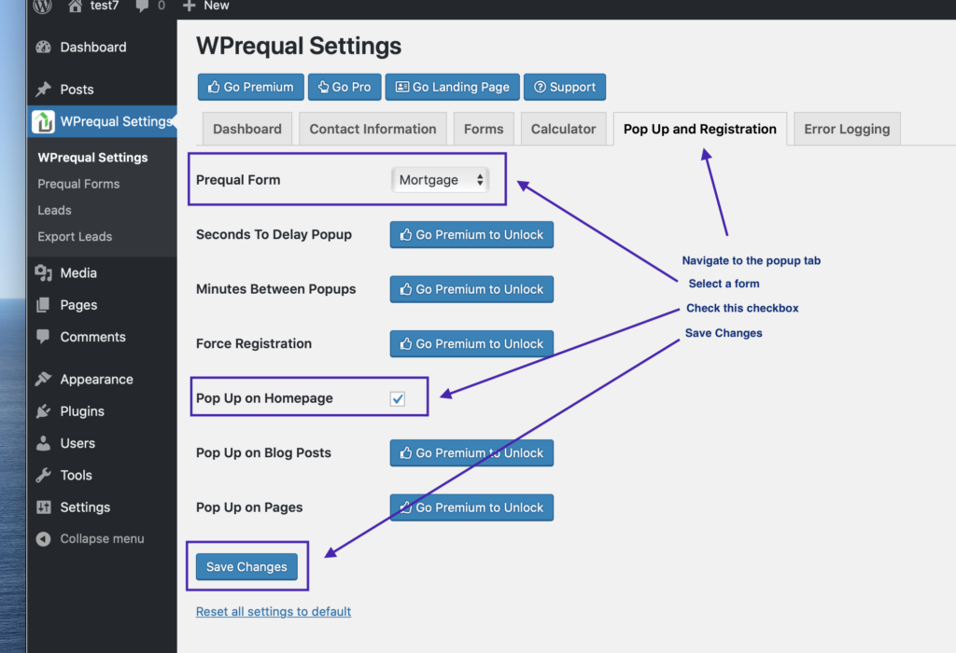Click the Media icon in the sidebar
Viewport: 956px width, 653px height.
[x=43, y=273]
